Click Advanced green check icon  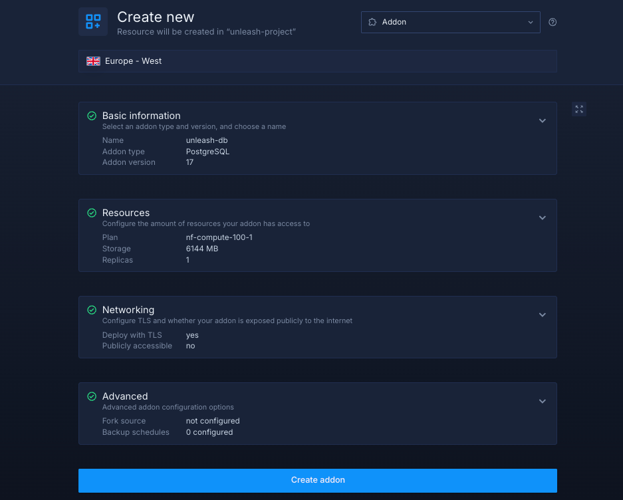(x=92, y=396)
